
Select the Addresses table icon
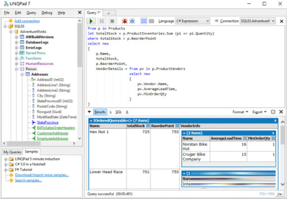point(28,74)
